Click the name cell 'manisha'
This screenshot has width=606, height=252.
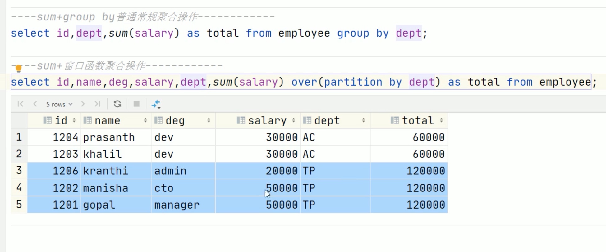coord(116,188)
